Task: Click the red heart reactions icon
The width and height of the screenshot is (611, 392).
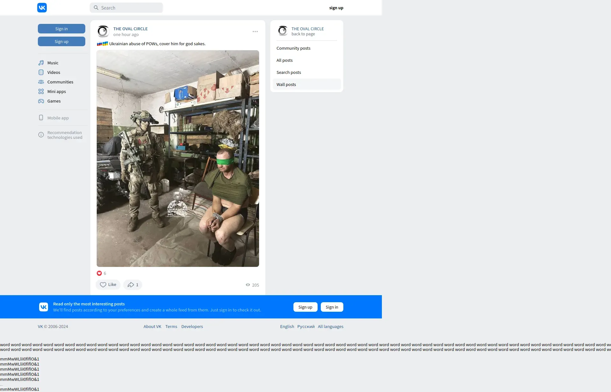Action: 99,273
